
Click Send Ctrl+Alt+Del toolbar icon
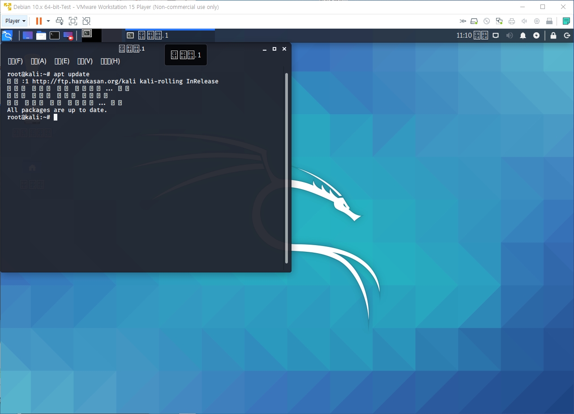point(60,21)
